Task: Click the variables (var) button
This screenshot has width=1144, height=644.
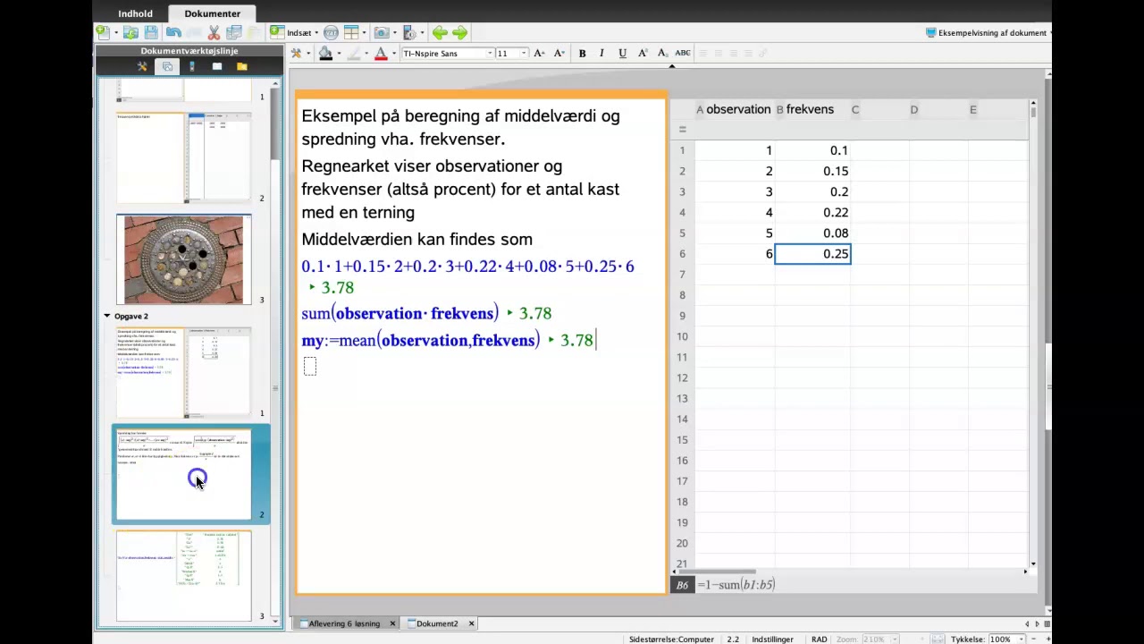Action: pos(331,32)
